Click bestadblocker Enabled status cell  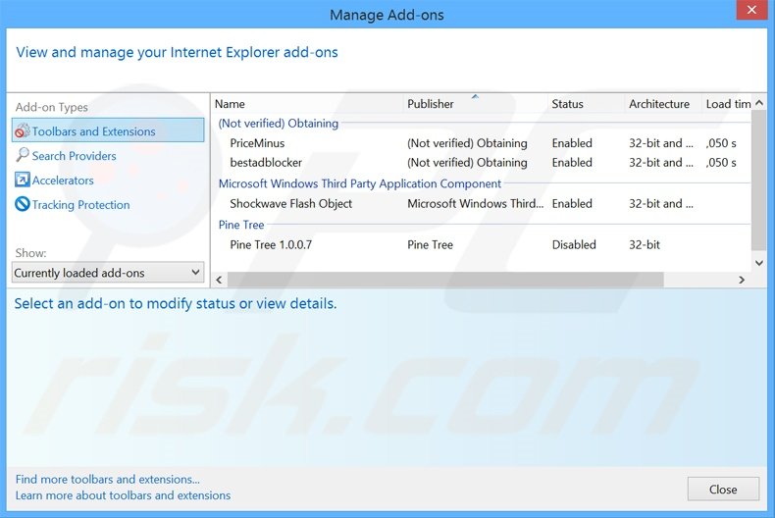tap(572, 162)
